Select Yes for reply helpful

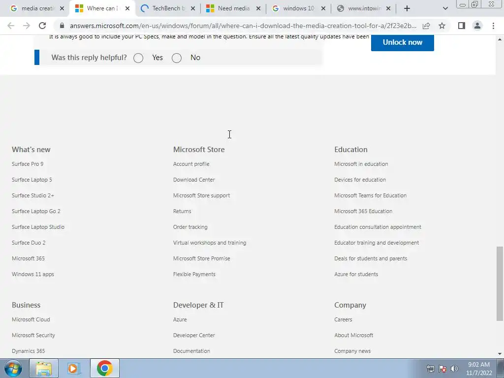[x=138, y=58]
